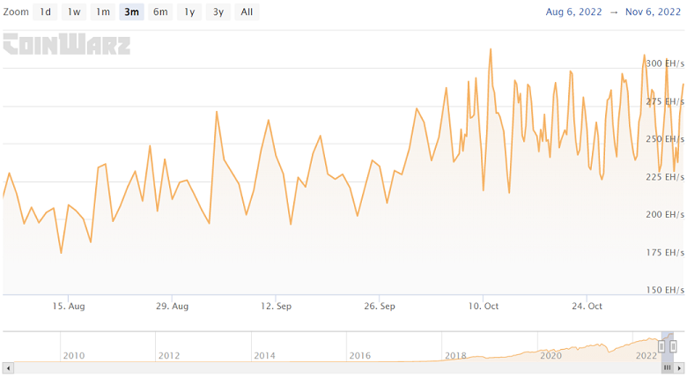Set zoom range to 1w
The height and width of the screenshot is (378, 687).
click(x=74, y=12)
